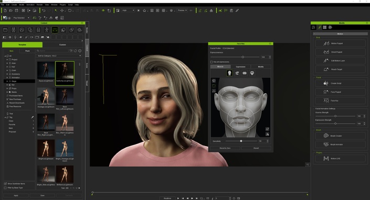Select the Stage item in the content tree
Screen dimensions: 370x200
pos(20,81)
